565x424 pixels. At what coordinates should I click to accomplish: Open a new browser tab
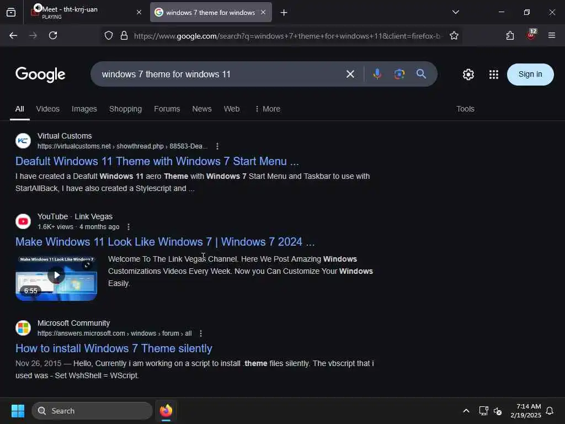click(284, 13)
